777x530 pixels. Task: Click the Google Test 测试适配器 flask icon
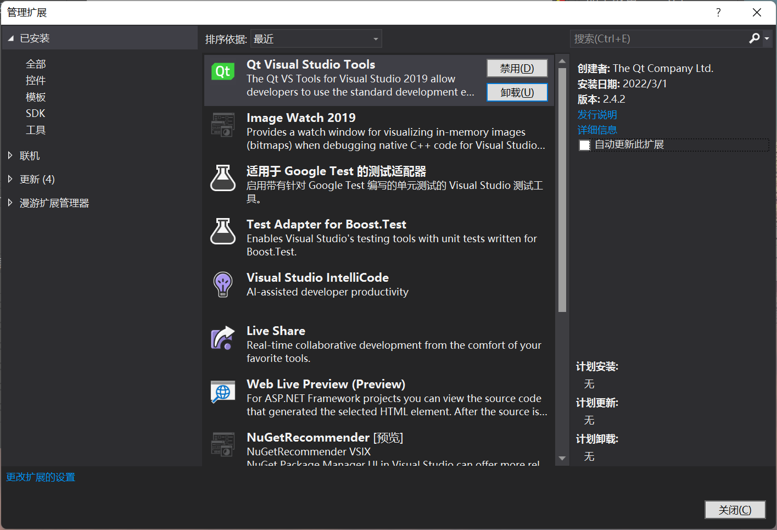coord(222,178)
